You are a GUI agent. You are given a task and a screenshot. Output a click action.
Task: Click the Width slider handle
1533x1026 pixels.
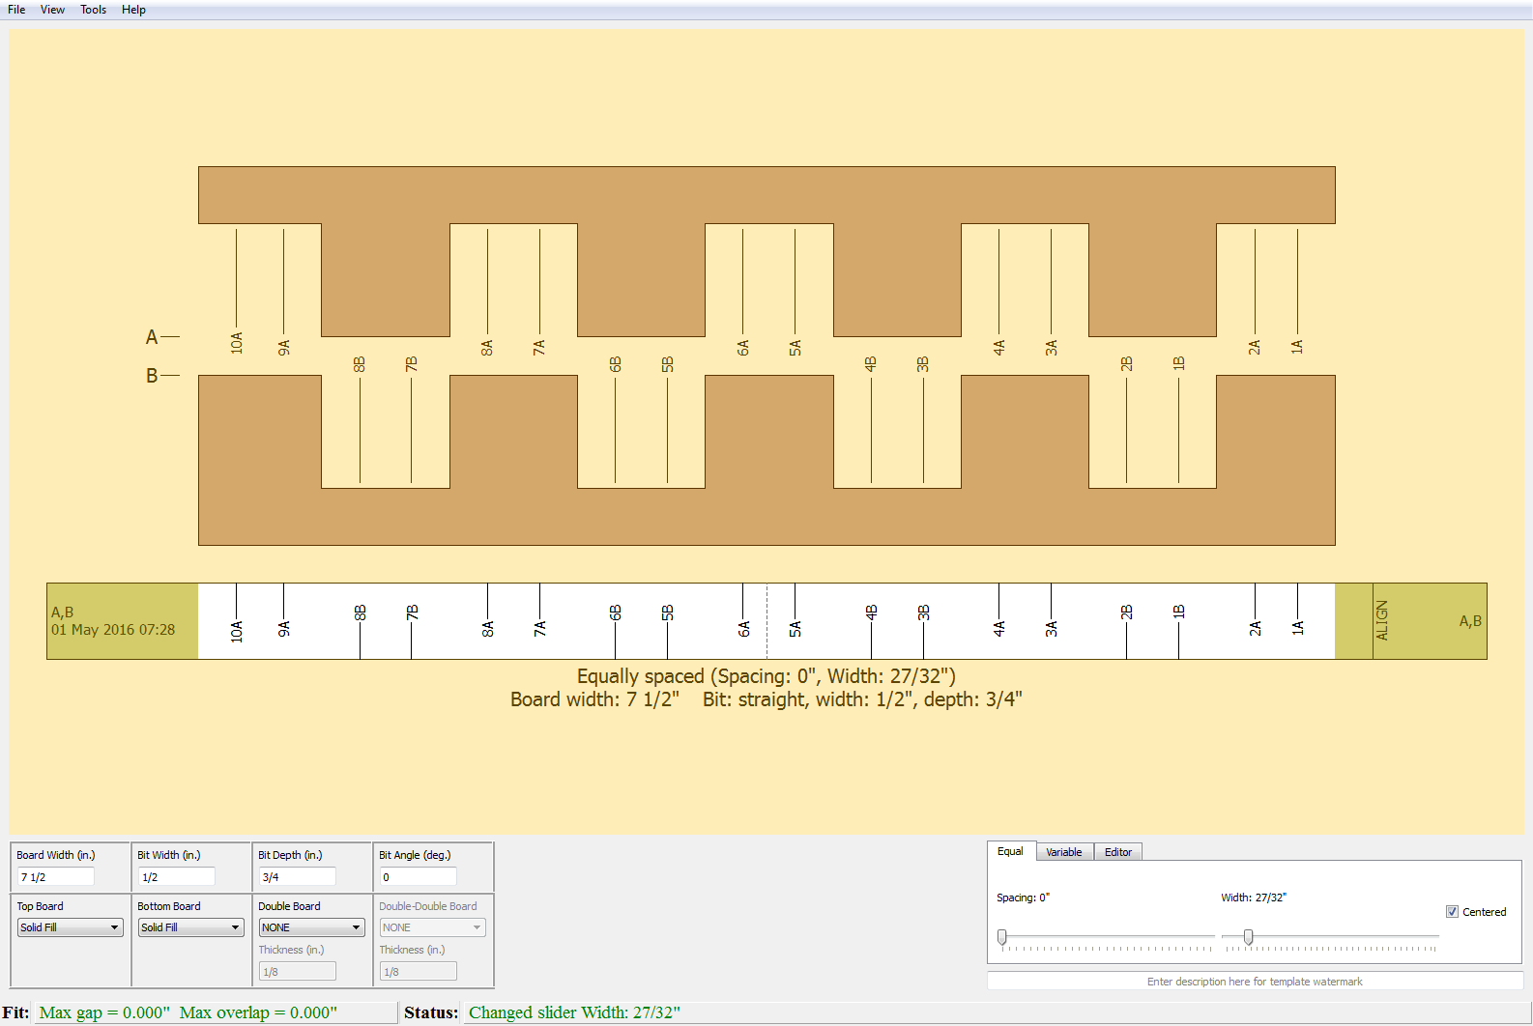coord(1249,937)
